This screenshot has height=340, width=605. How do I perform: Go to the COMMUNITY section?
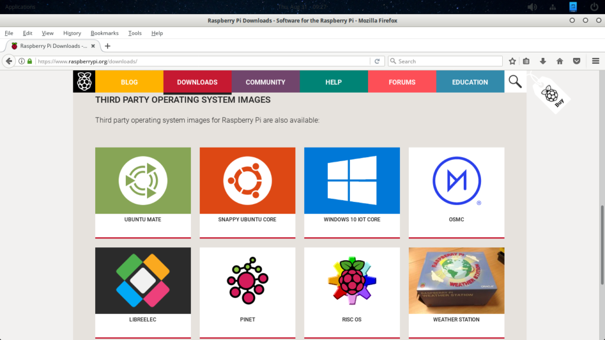pos(265,81)
